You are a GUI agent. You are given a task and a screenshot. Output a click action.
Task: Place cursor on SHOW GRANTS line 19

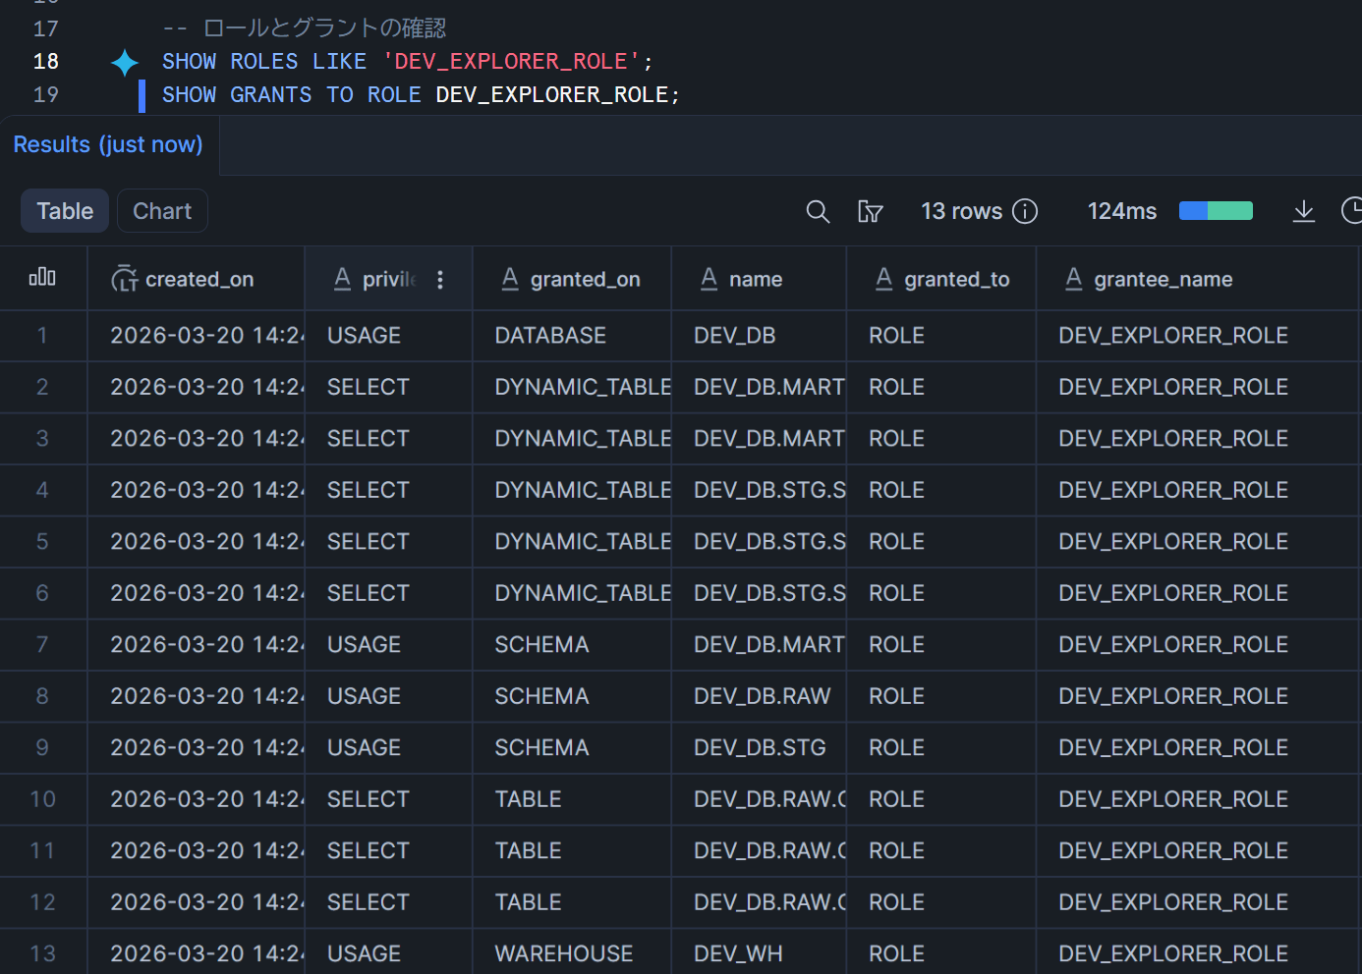pyautogui.click(x=421, y=95)
